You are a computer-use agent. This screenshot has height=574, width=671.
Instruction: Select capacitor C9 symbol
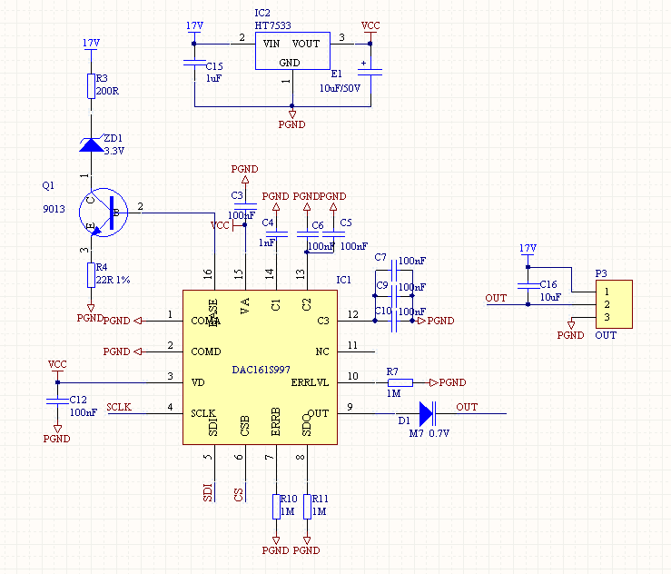[394, 295]
